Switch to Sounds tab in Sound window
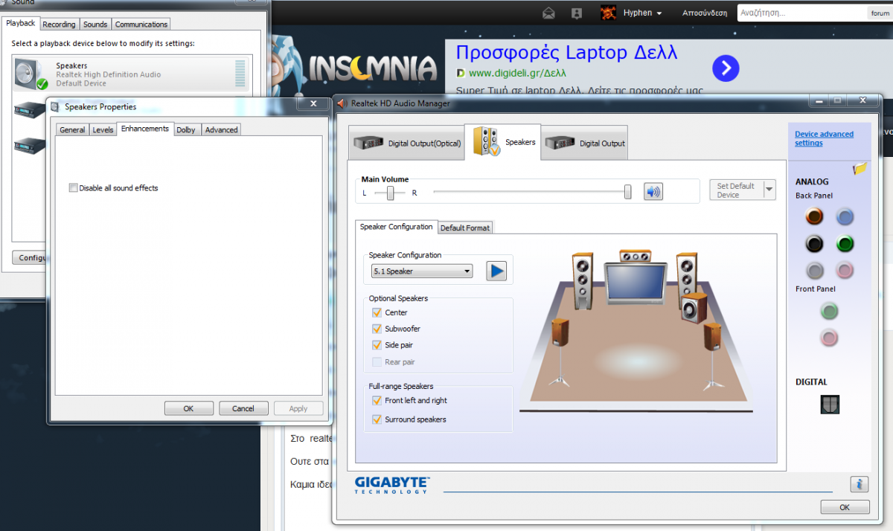Viewport: 893px width, 531px height. [95, 24]
